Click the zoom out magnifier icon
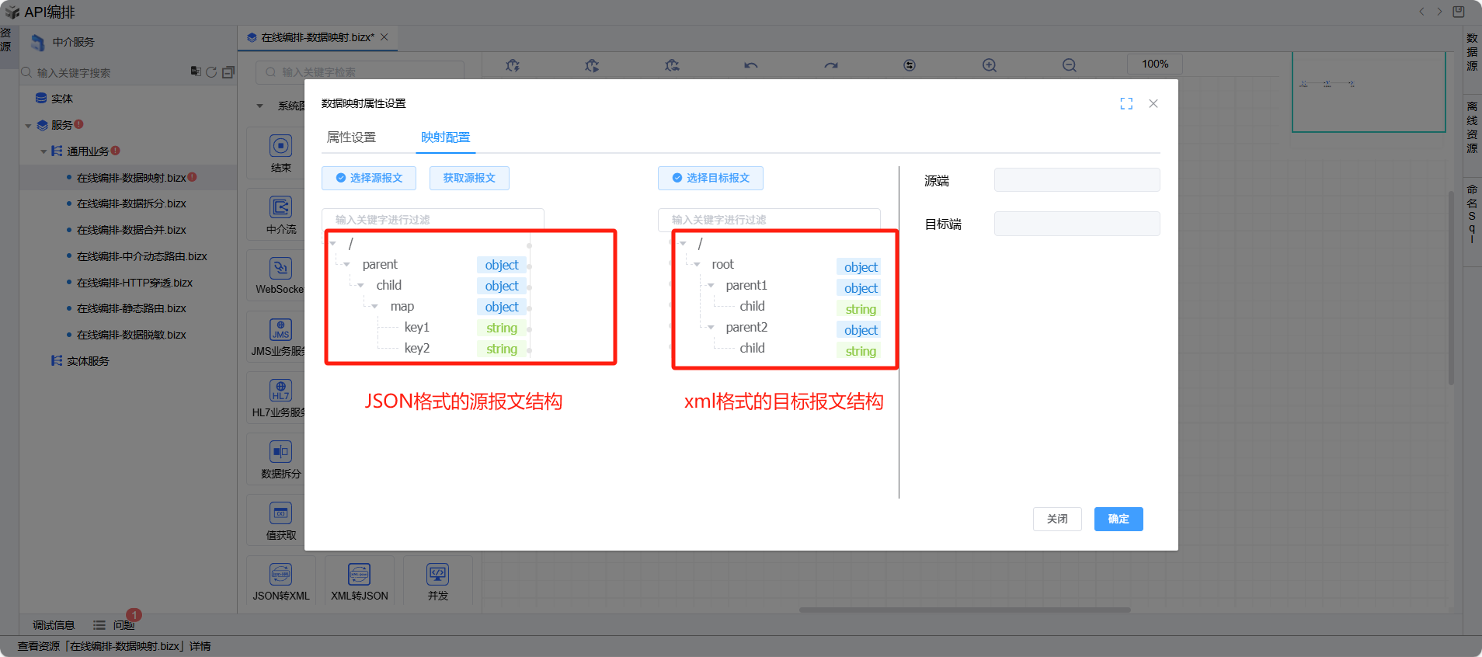The image size is (1482, 657). point(1070,65)
